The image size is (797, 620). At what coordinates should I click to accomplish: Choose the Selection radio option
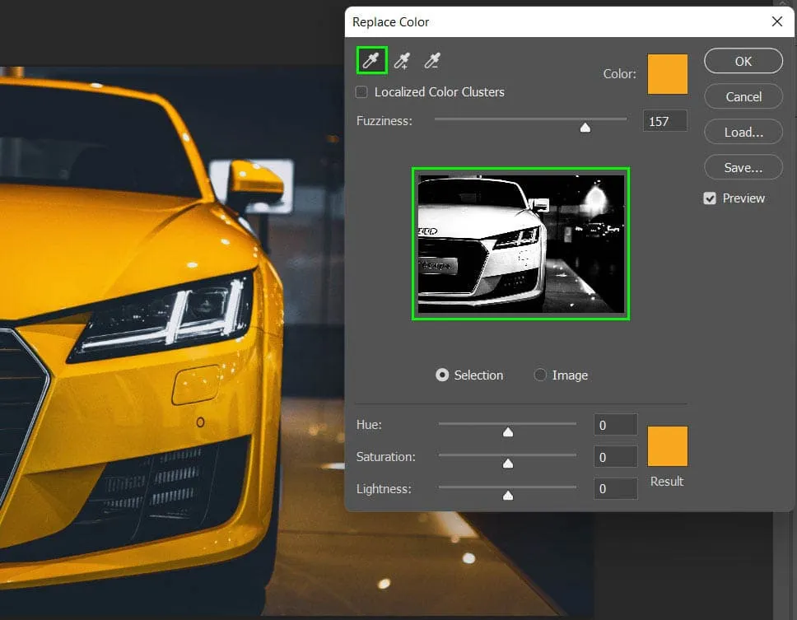coord(443,375)
